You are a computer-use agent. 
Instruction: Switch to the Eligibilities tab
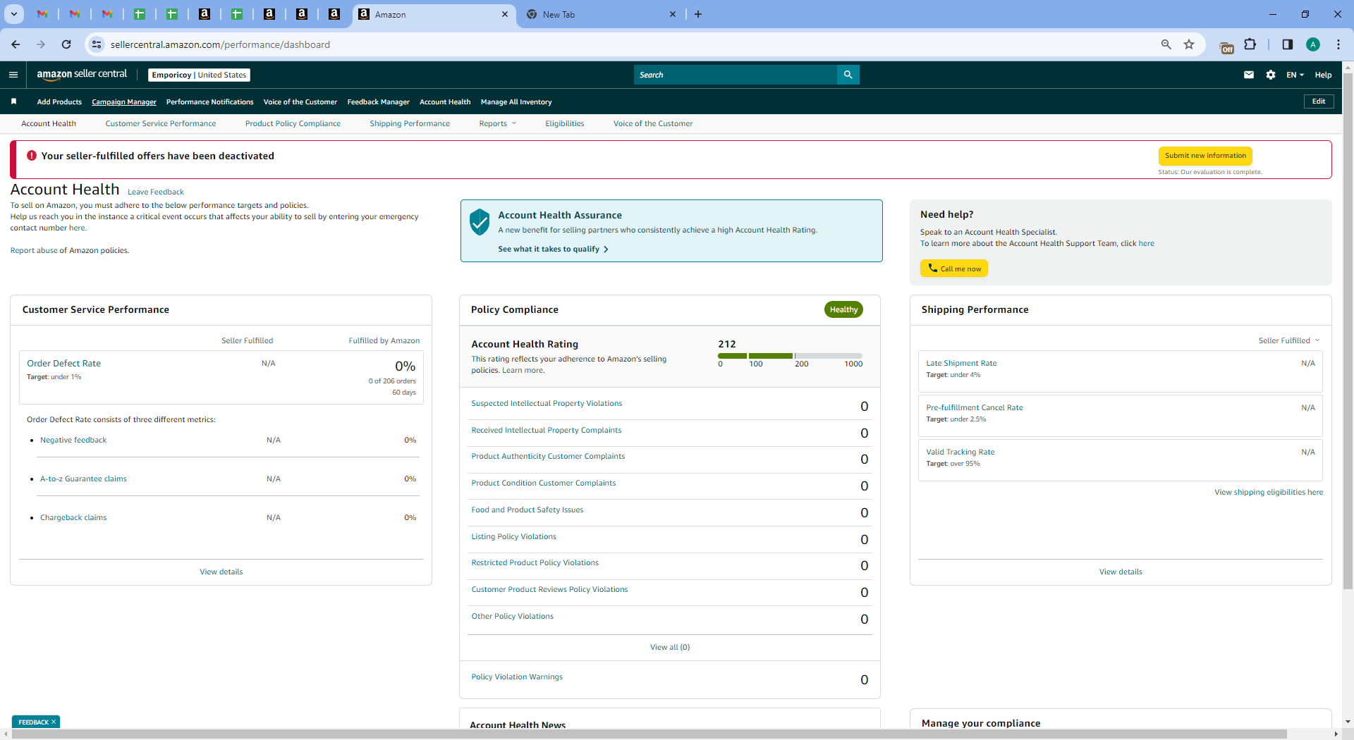click(565, 124)
